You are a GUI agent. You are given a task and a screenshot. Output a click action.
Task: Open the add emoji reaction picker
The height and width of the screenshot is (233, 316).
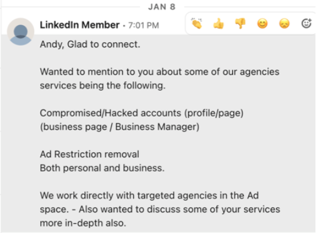click(x=306, y=23)
